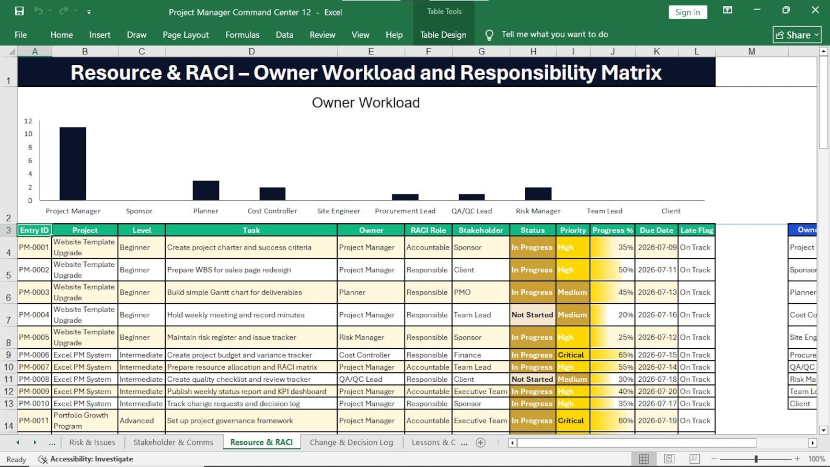Open Ribbon Display Options icon
The image size is (830, 467).
pyautogui.click(x=728, y=10)
